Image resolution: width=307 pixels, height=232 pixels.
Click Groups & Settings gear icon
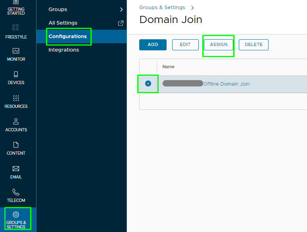(16, 215)
